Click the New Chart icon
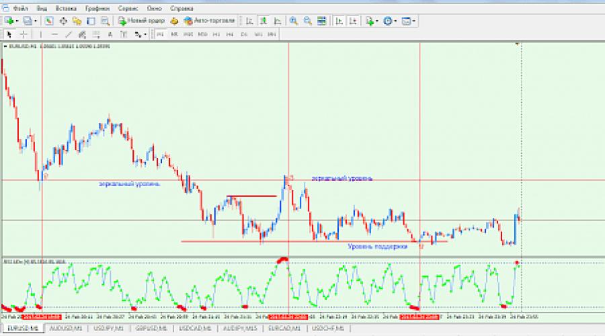This screenshot has width=605, height=336. pyautogui.click(x=9, y=21)
